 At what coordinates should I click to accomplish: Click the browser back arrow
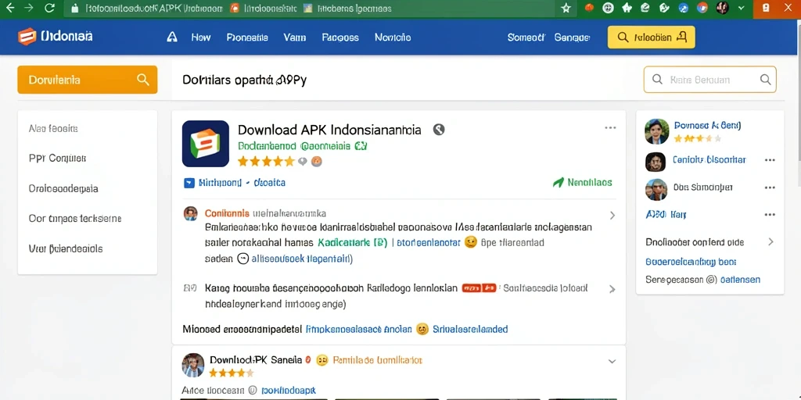click(10, 8)
